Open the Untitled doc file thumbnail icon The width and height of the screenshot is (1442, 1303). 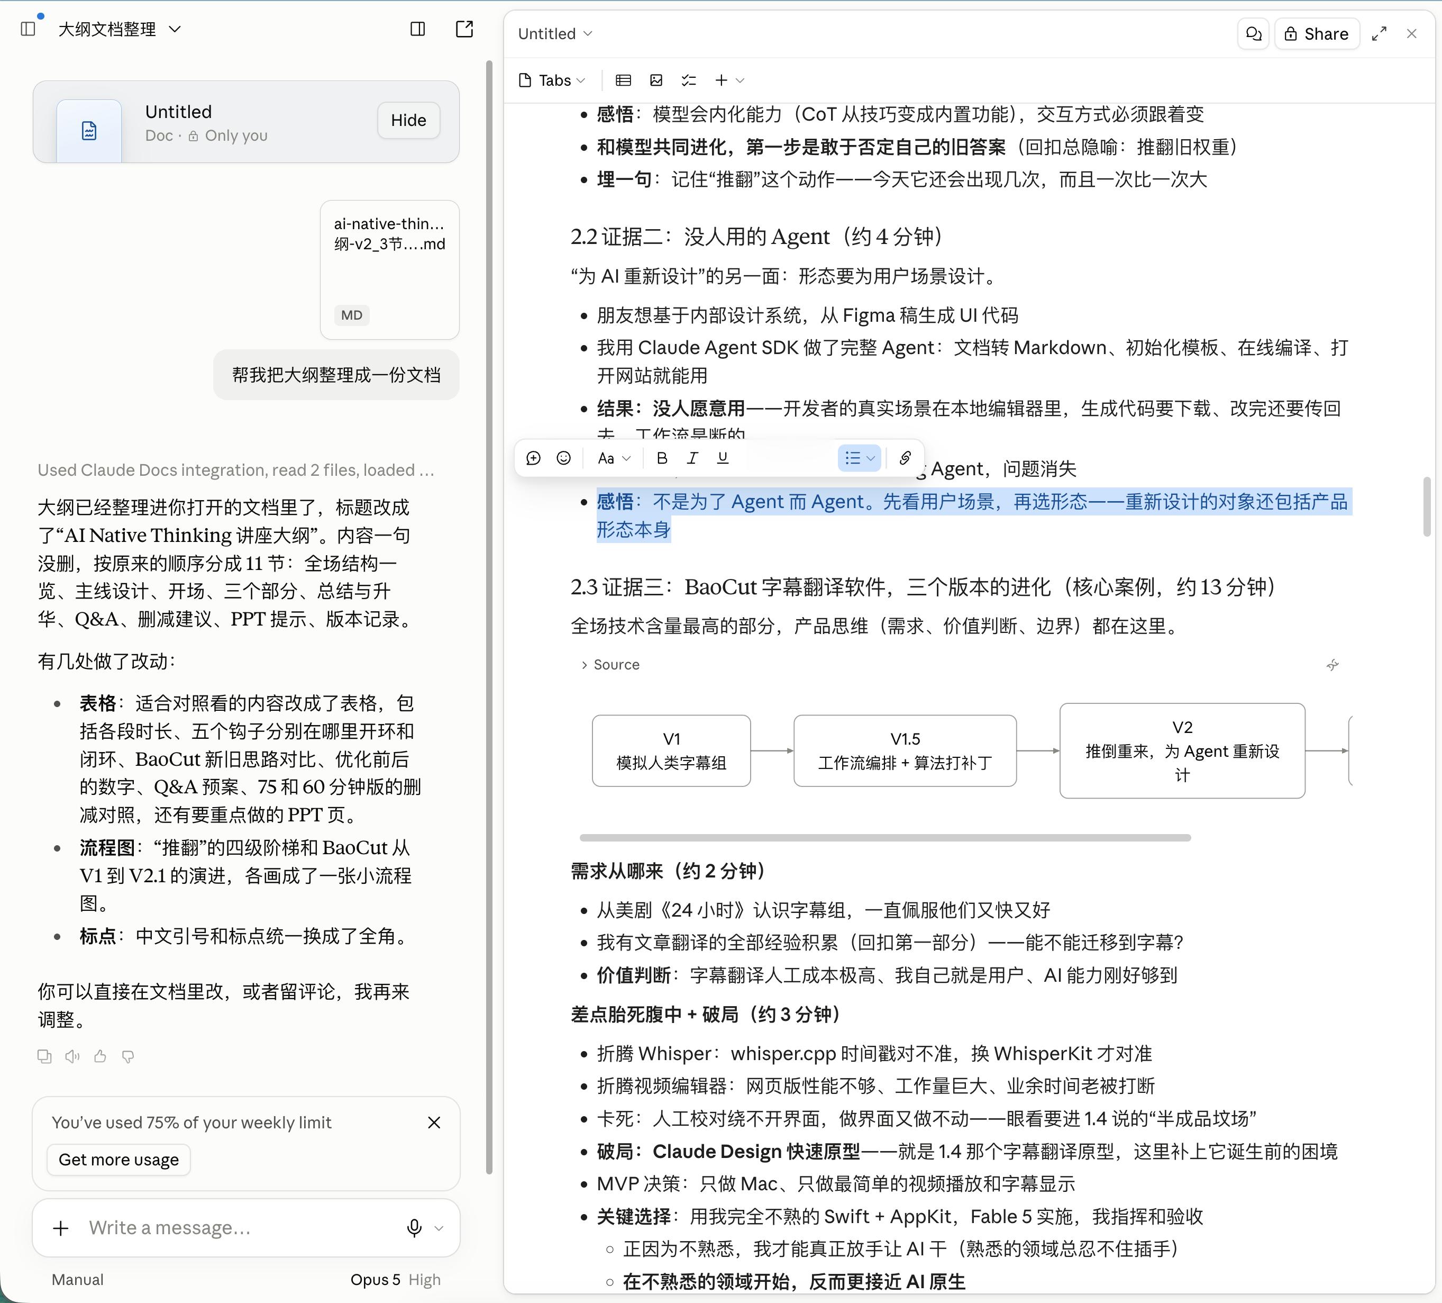(89, 131)
